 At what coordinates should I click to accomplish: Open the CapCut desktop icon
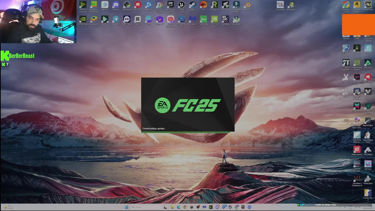137,21
